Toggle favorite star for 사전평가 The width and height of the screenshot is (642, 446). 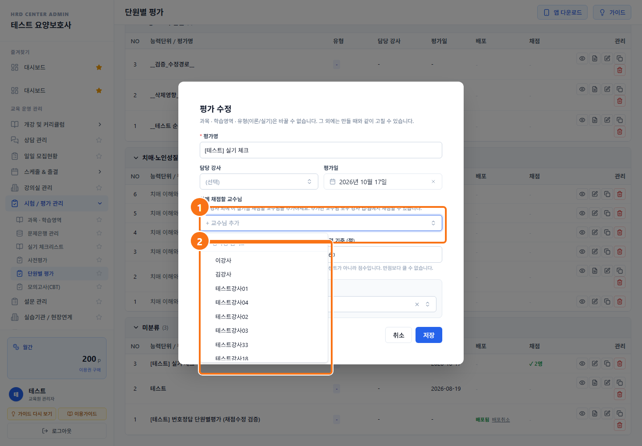pyautogui.click(x=99, y=260)
